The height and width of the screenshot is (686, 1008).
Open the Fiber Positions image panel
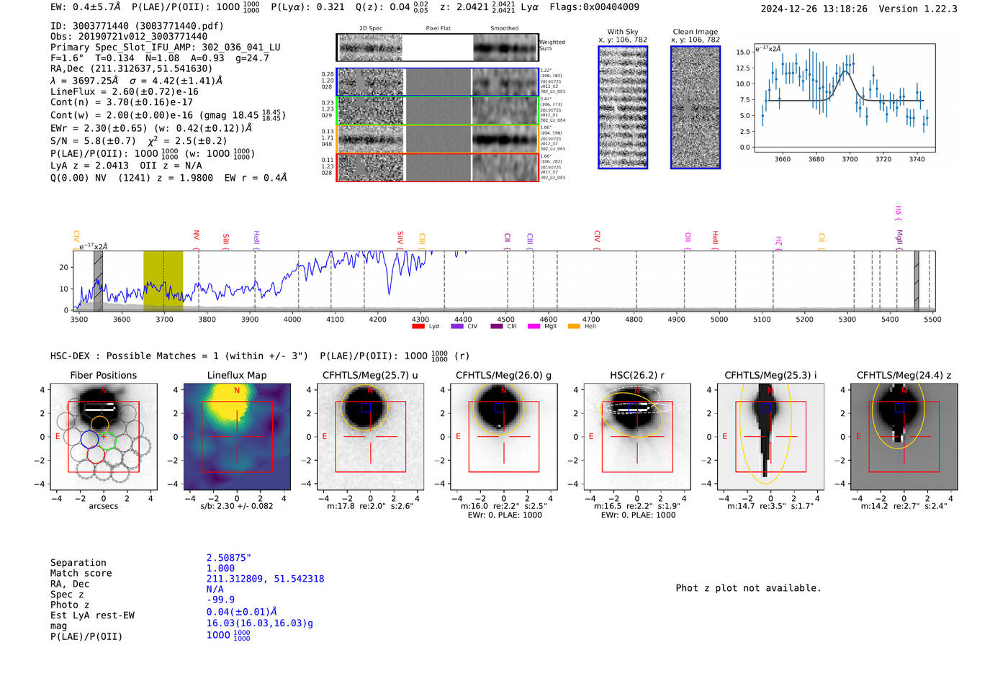104,436
